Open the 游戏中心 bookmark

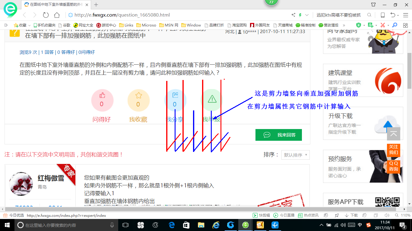106,25
